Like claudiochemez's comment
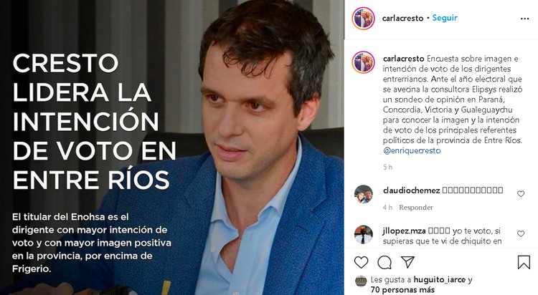Screen dimensions: 538x295 pyautogui.click(x=521, y=194)
